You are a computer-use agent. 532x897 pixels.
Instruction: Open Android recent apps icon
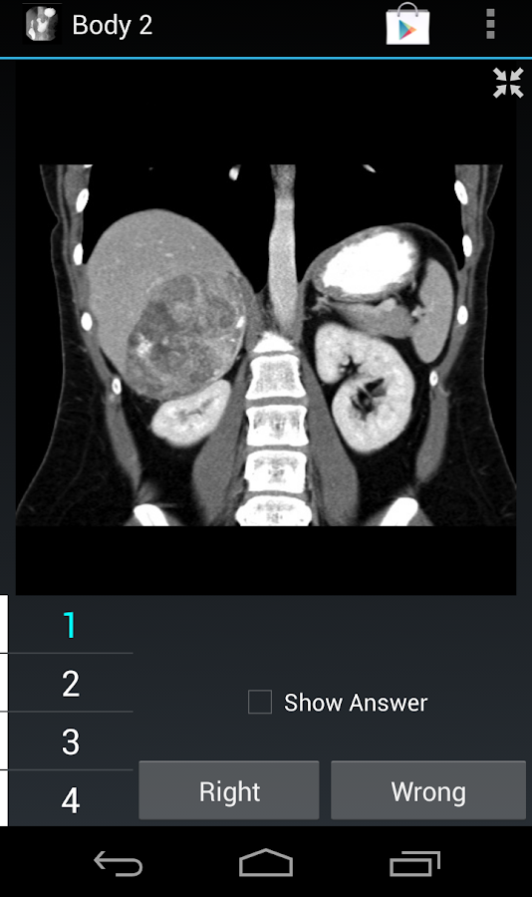tap(414, 863)
